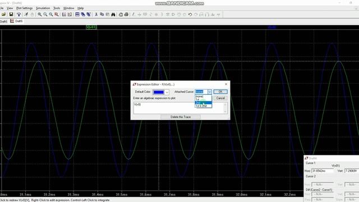Click the Print printer toolbar icon

tap(126, 15)
